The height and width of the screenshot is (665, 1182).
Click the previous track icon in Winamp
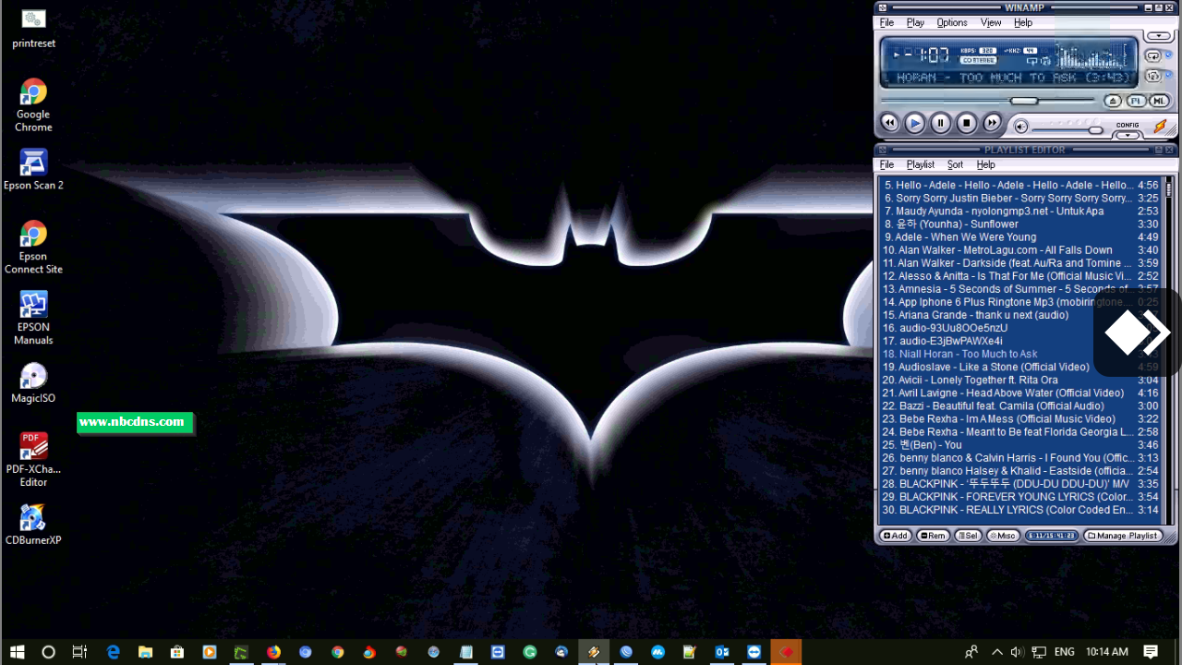[x=889, y=122]
